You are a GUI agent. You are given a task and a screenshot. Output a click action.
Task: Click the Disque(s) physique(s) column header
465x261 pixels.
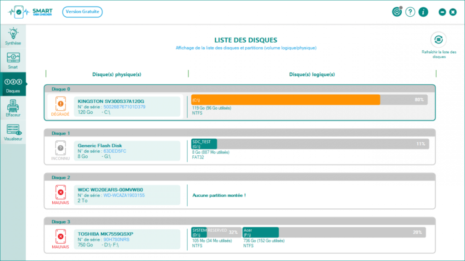click(117, 74)
